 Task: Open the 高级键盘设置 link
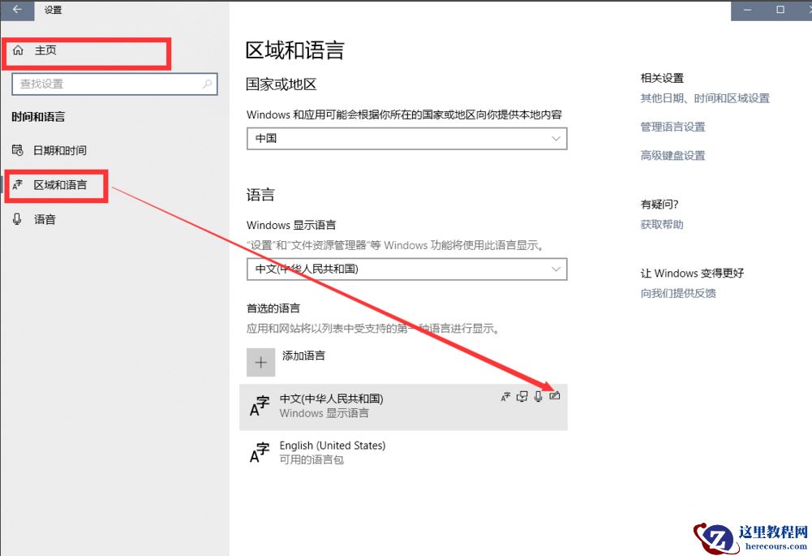(x=672, y=155)
